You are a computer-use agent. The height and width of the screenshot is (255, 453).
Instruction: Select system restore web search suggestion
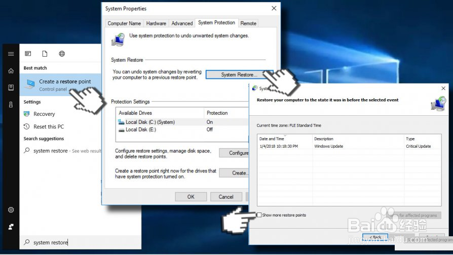60,151
